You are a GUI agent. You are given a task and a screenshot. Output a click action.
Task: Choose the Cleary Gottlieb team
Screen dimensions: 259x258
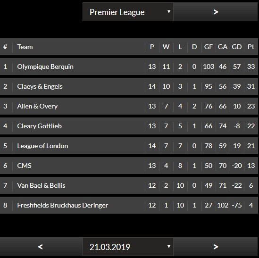[40, 126]
